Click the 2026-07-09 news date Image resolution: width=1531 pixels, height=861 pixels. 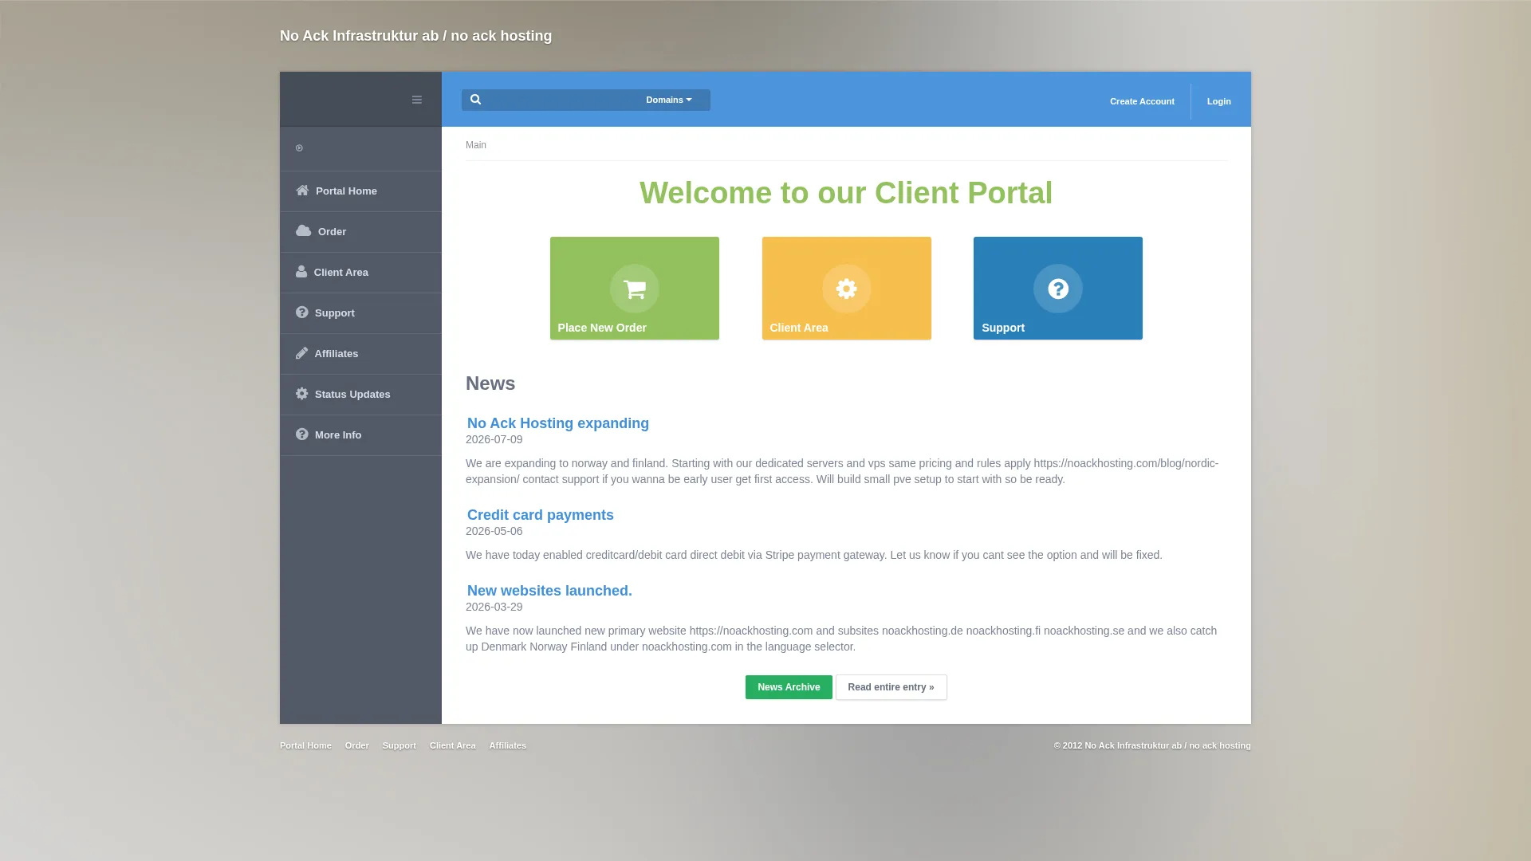[494, 439]
